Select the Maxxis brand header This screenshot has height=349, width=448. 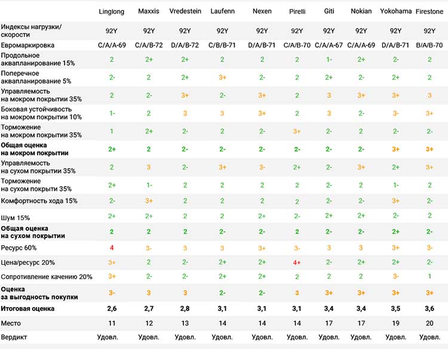click(148, 12)
